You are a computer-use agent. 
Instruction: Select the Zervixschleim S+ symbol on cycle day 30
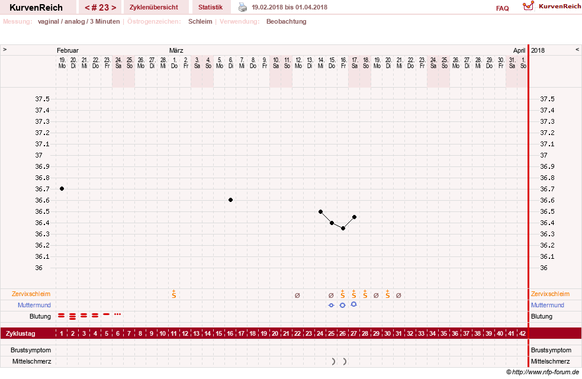point(387,294)
